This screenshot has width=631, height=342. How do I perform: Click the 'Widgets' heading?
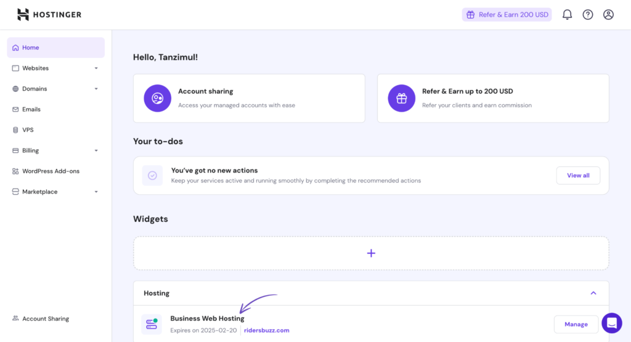click(x=150, y=219)
